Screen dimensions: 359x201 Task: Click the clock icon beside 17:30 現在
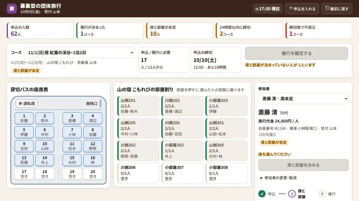257,9
